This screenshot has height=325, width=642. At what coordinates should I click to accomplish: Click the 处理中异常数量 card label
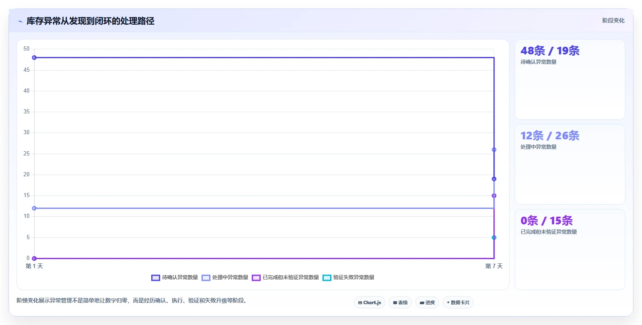coord(538,147)
